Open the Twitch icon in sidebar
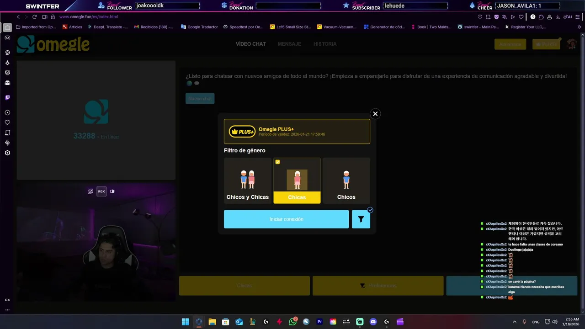 pyautogui.click(x=7, y=97)
